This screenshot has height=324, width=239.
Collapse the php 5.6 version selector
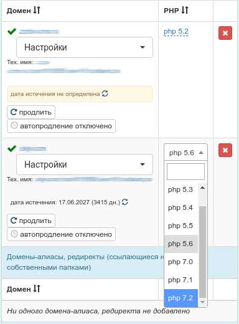(x=185, y=153)
